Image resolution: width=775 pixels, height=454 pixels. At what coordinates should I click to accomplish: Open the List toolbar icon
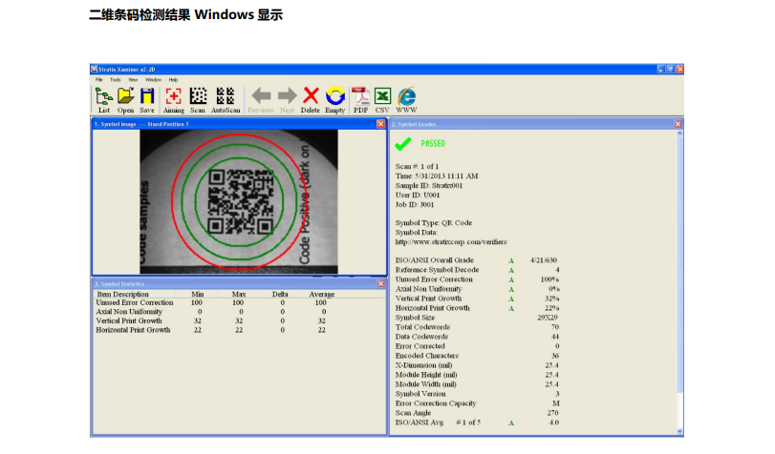pyautogui.click(x=104, y=100)
